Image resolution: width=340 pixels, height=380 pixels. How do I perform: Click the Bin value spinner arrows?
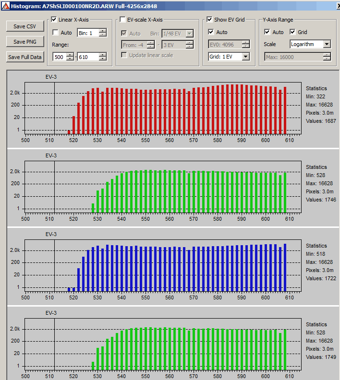tap(103, 33)
